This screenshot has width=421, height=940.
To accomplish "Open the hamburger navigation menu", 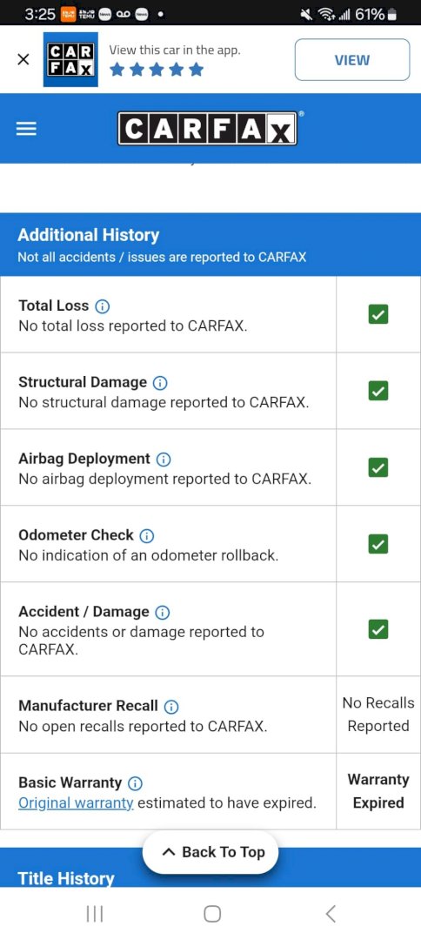I will pyautogui.click(x=26, y=129).
